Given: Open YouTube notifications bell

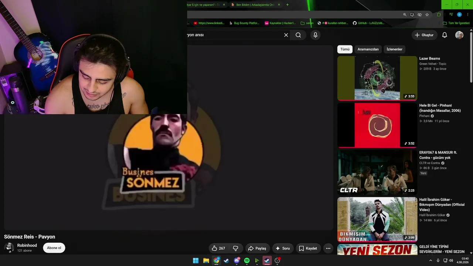Looking at the screenshot, I should pos(445,35).
